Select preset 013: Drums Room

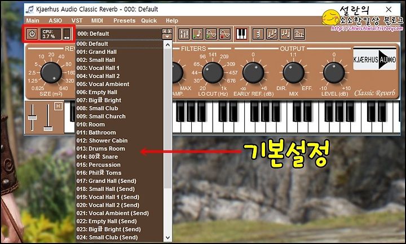(120, 149)
